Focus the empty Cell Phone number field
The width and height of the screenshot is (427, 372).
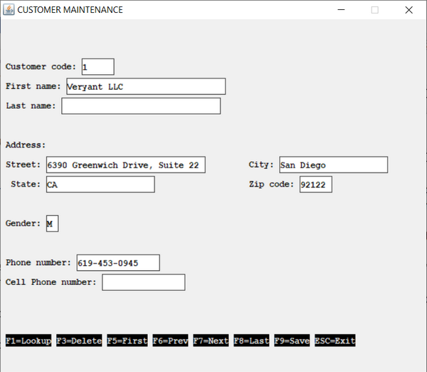tap(143, 283)
